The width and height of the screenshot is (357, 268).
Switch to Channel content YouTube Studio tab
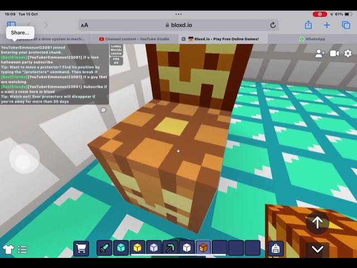click(133, 39)
